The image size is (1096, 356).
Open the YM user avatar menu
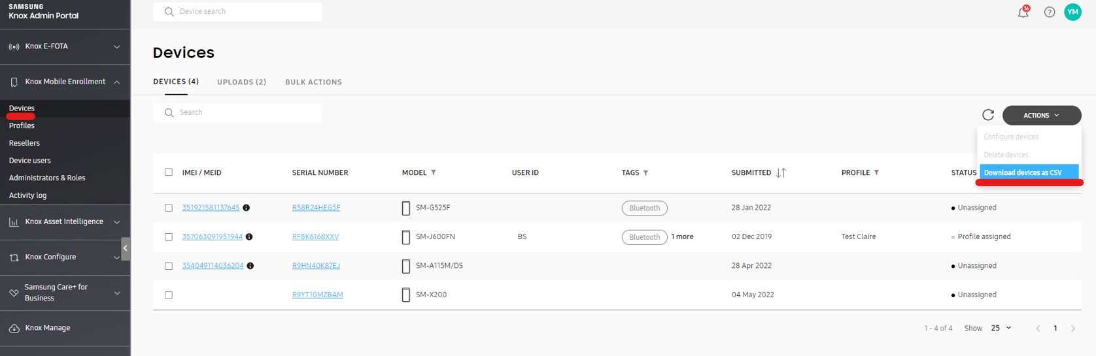tap(1073, 12)
